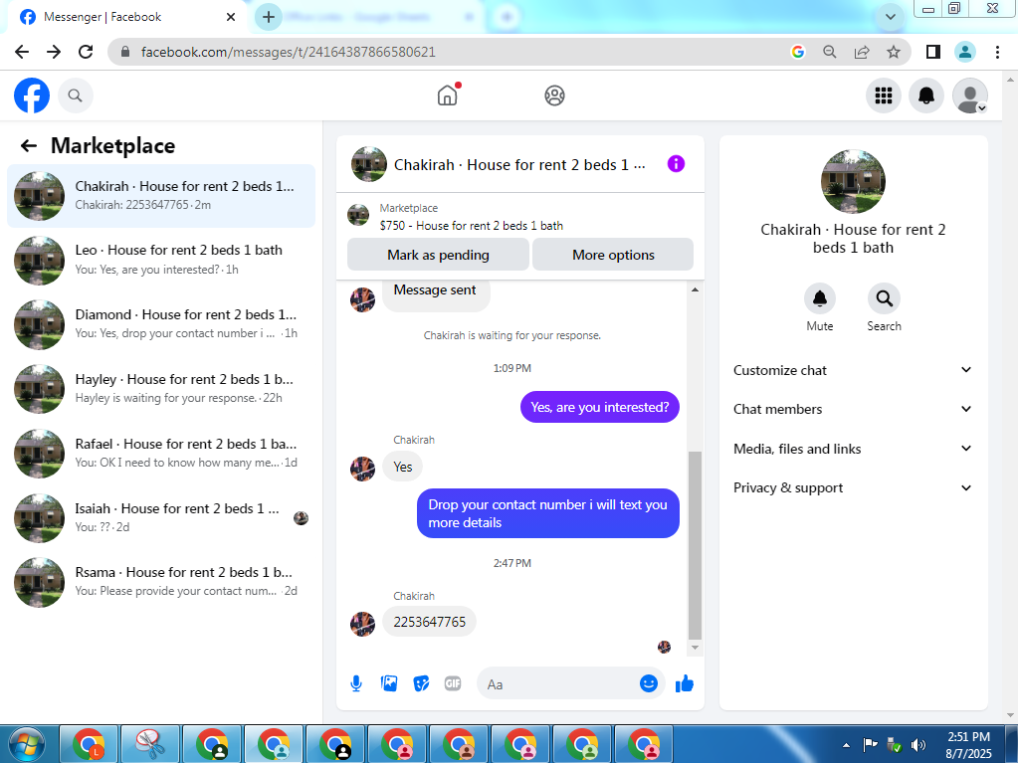Open the account profile avatar menu
This screenshot has height=763, width=1018.
click(970, 95)
